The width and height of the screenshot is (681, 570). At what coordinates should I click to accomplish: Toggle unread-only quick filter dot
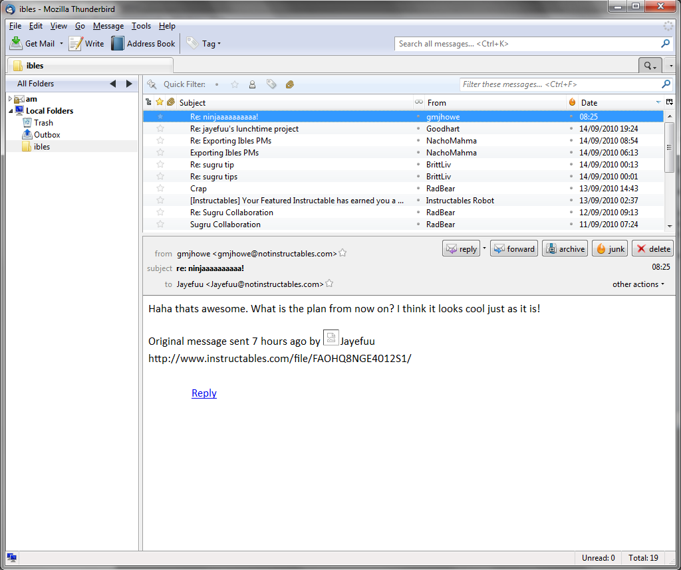217,84
